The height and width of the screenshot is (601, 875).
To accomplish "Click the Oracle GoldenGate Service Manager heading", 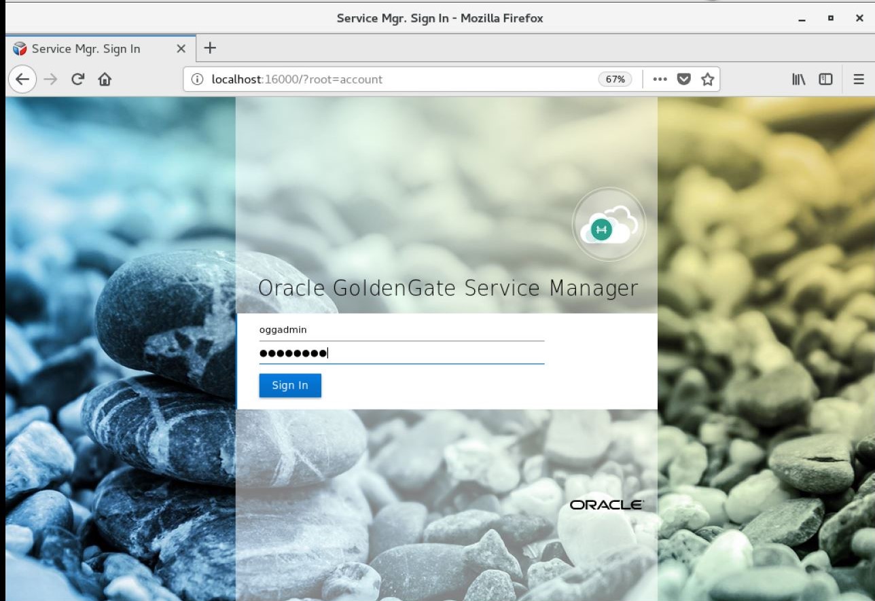I will coord(448,288).
